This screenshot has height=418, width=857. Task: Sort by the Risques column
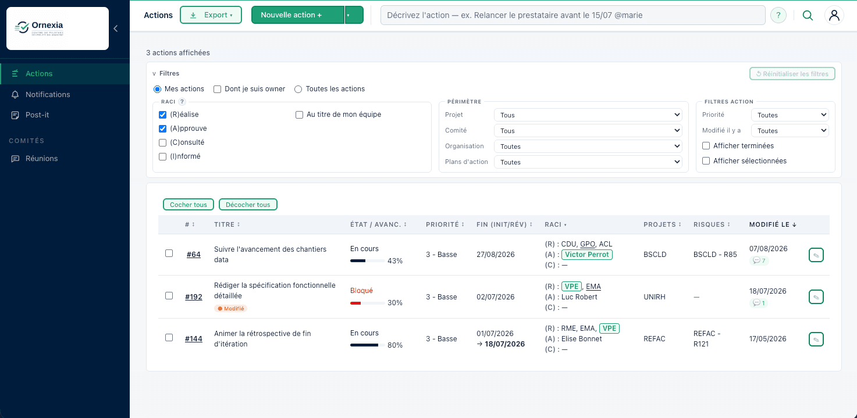click(x=713, y=224)
